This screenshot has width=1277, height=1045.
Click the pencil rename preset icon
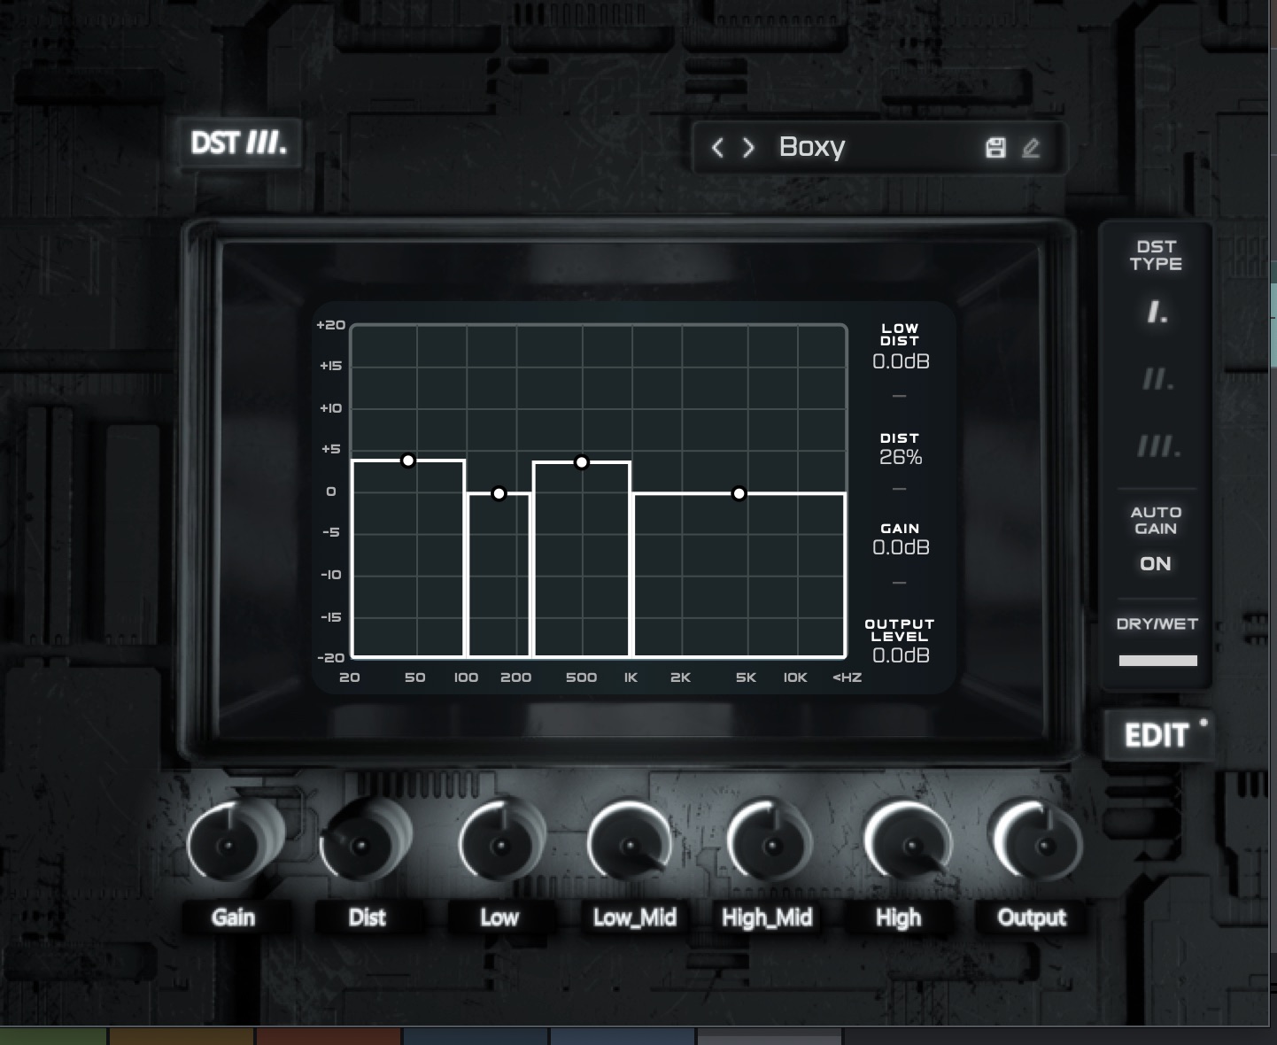1031,148
